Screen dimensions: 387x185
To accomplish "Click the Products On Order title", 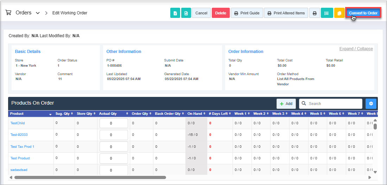I will [33, 103].
